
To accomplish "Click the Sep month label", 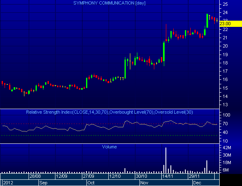I will click(43, 183).
